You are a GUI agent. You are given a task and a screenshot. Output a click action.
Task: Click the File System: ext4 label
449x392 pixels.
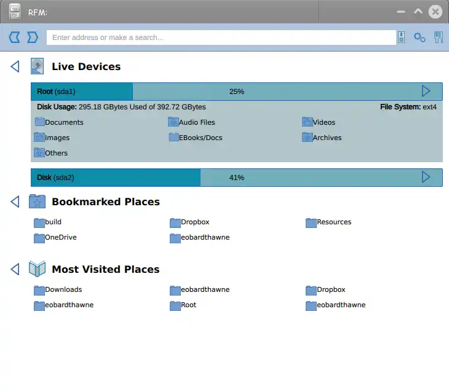408,107
